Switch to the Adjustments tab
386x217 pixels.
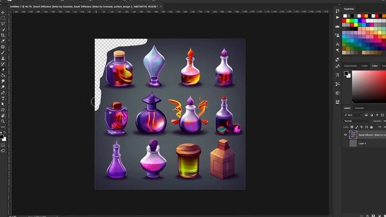click(x=350, y=66)
